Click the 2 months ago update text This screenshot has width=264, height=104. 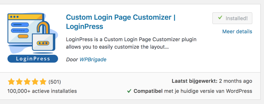(236, 81)
